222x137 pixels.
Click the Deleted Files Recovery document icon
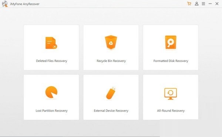(51, 43)
